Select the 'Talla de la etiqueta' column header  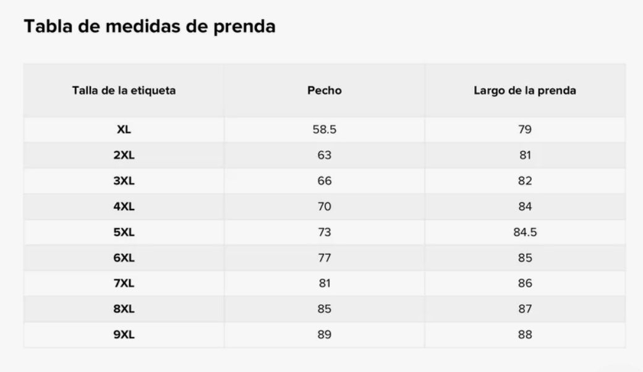click(124, 90)
